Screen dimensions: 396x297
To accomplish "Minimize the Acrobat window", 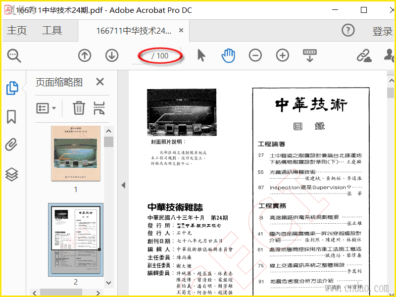I will (335, 10).
